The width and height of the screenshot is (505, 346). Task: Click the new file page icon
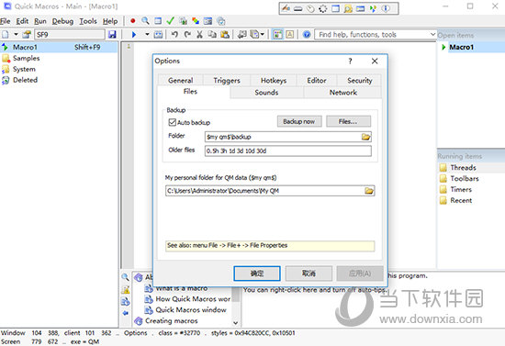click(x=6, y=35)
